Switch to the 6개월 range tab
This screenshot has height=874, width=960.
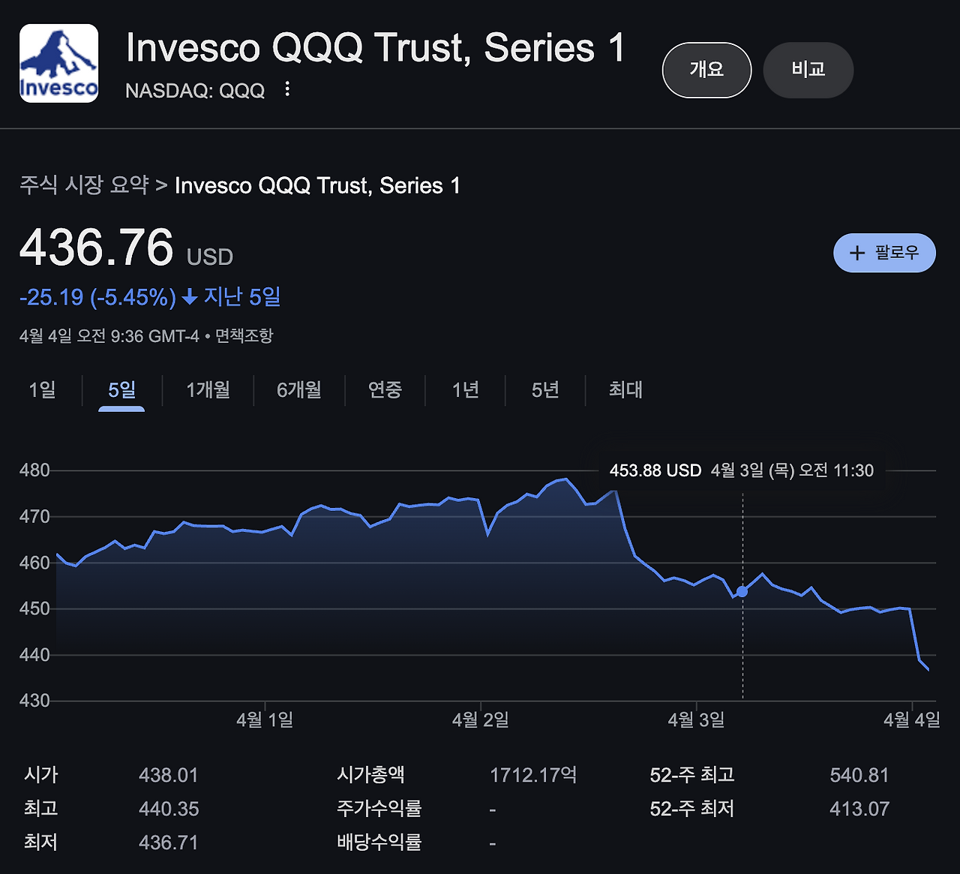[x=299, y=390]
